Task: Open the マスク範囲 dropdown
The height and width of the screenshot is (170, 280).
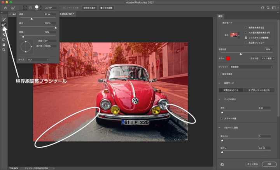Action: click(x=267, y=59)
